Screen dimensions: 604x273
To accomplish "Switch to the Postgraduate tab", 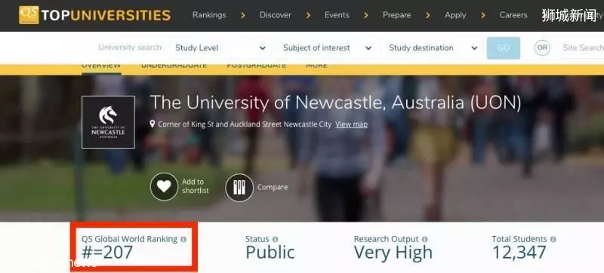I will tap(257, 66).
